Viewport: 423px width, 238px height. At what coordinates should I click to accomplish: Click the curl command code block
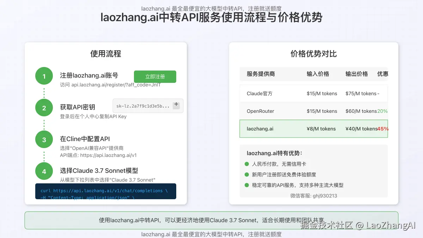(105, 191)
